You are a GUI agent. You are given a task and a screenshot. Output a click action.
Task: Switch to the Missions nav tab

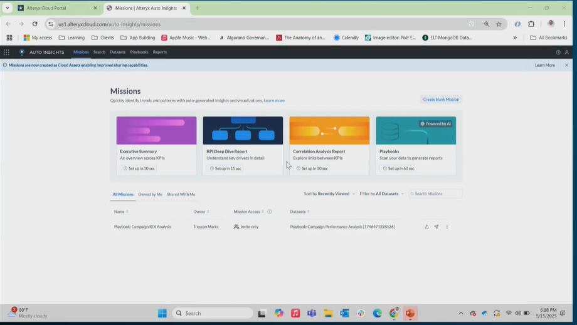[x=81, y=52]
